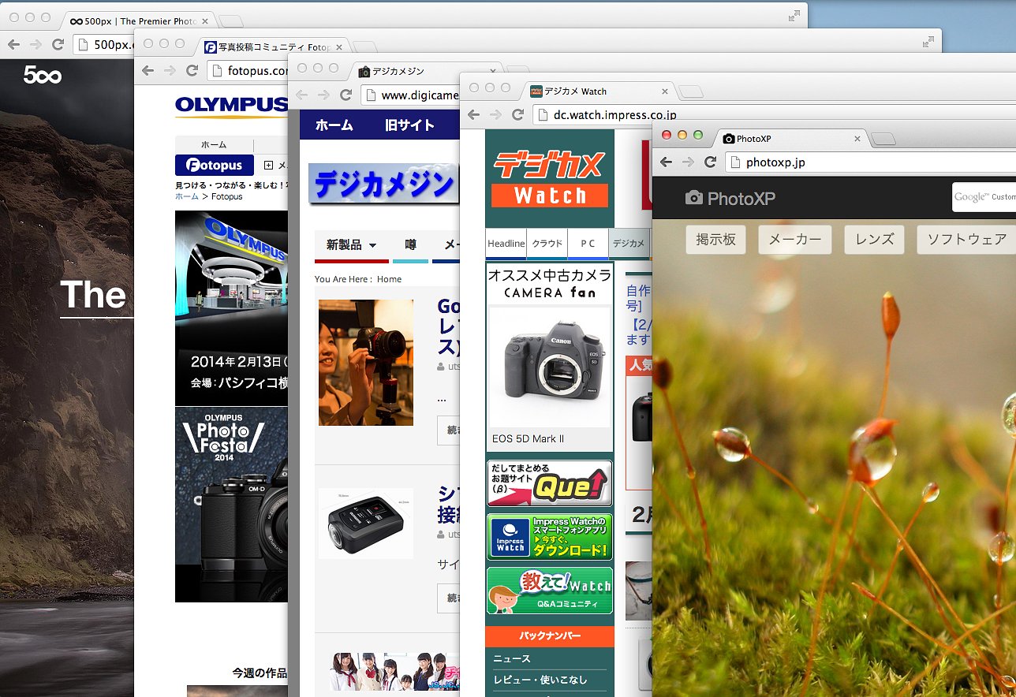Click ホーム in デジカメジン navigation bar

point(334,125)
